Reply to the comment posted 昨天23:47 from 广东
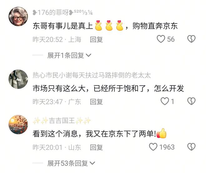The height and width of the screenshot is (173, 206). [96, 102]
